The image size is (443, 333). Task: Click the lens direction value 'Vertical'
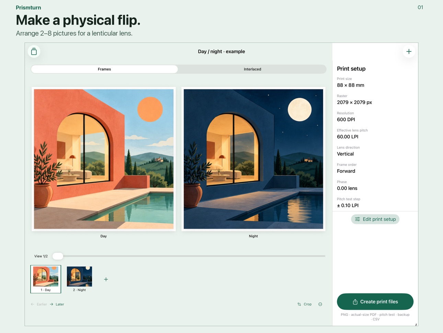[x=345, y=154]
